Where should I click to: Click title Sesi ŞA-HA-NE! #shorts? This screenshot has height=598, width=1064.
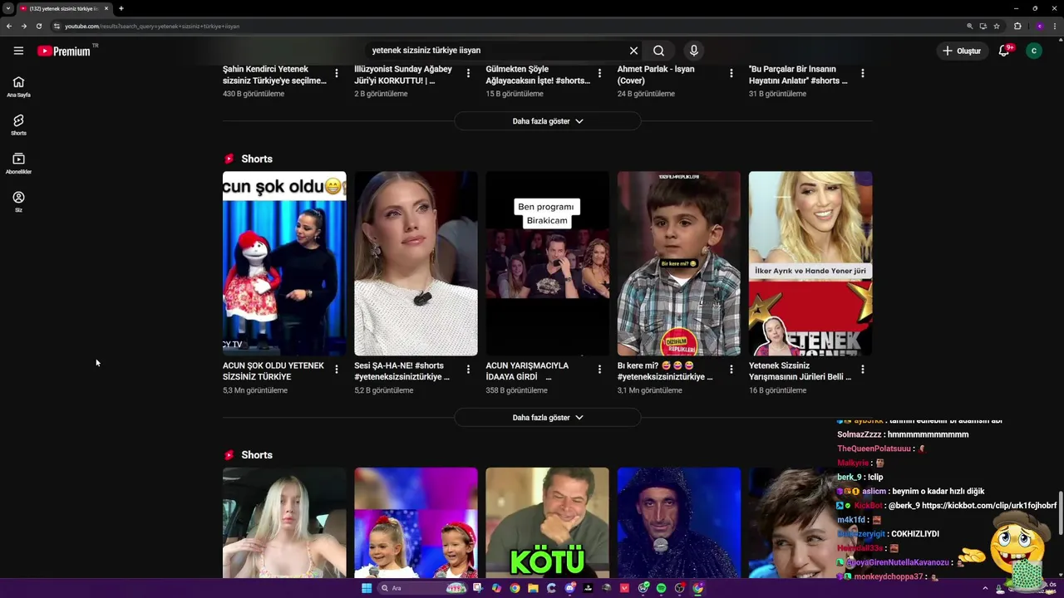click(402, 371)
